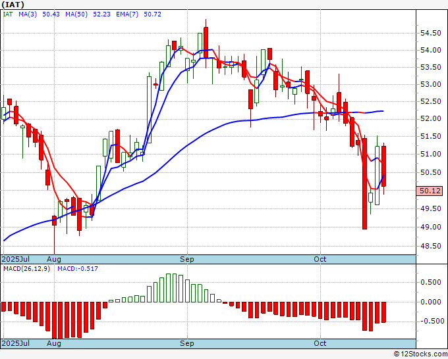The height and width of the screenshot is (359, 448).
Task: Click the 50.50 price axis label
Action: tap(431, 172)
